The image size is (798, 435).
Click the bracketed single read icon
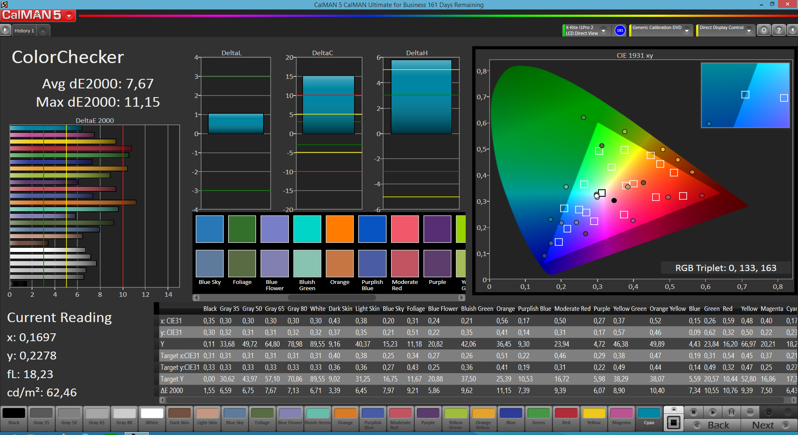[731, 412]
